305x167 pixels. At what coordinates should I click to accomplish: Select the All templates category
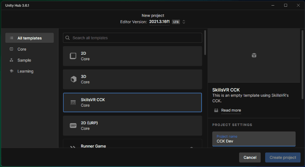[x=29, y=38]
